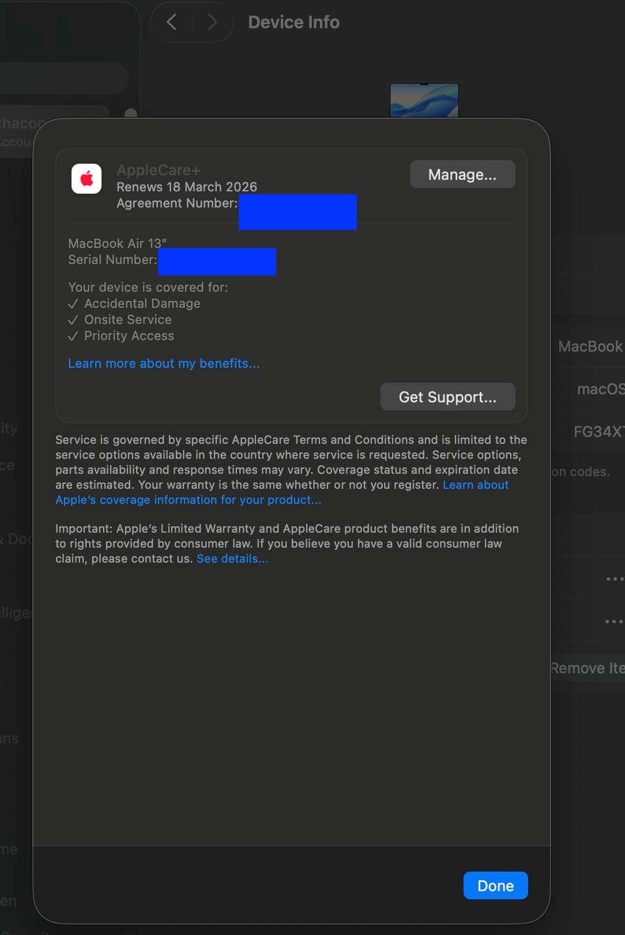The image size is (625, 935).
Task: Open the See details... consumer law link
Action: click(232, 559)
